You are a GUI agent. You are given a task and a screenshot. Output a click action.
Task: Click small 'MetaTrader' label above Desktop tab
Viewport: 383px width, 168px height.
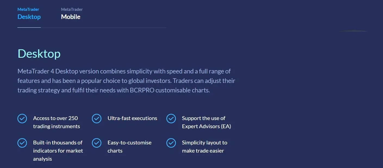[28, 9]
